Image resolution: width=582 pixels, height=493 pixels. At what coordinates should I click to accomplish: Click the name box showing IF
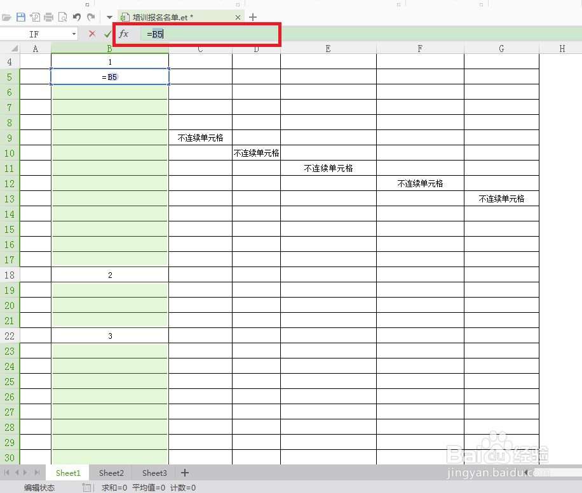coord(34,34)
